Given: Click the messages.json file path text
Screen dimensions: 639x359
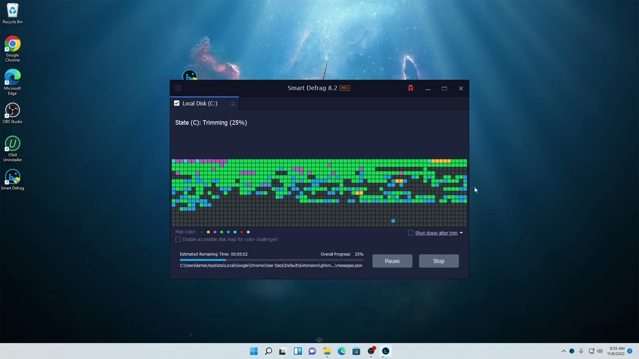Looking at the screenshot, I should (x=271, y=266).
